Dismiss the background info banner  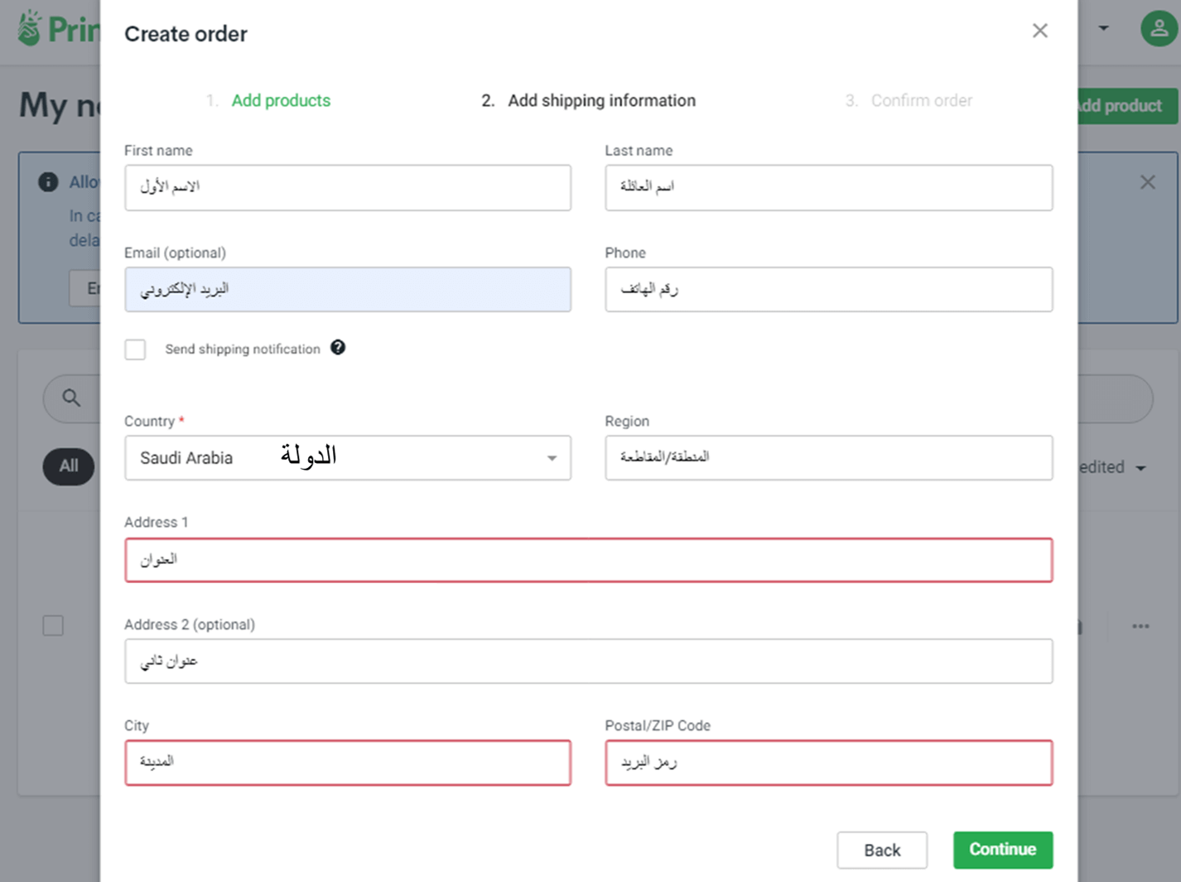click(1147, 182)
